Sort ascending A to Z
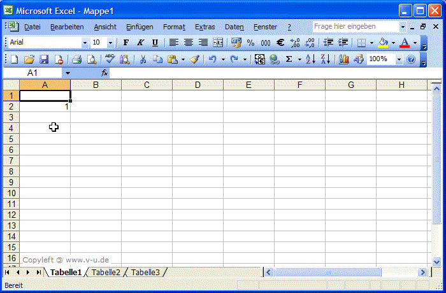Screen dimensions: 446x293 (x=311, y=59)
